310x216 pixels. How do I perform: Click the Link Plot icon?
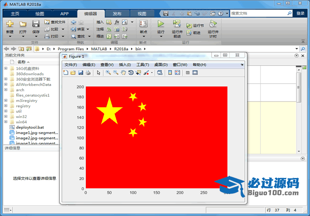tap(160, 73)
